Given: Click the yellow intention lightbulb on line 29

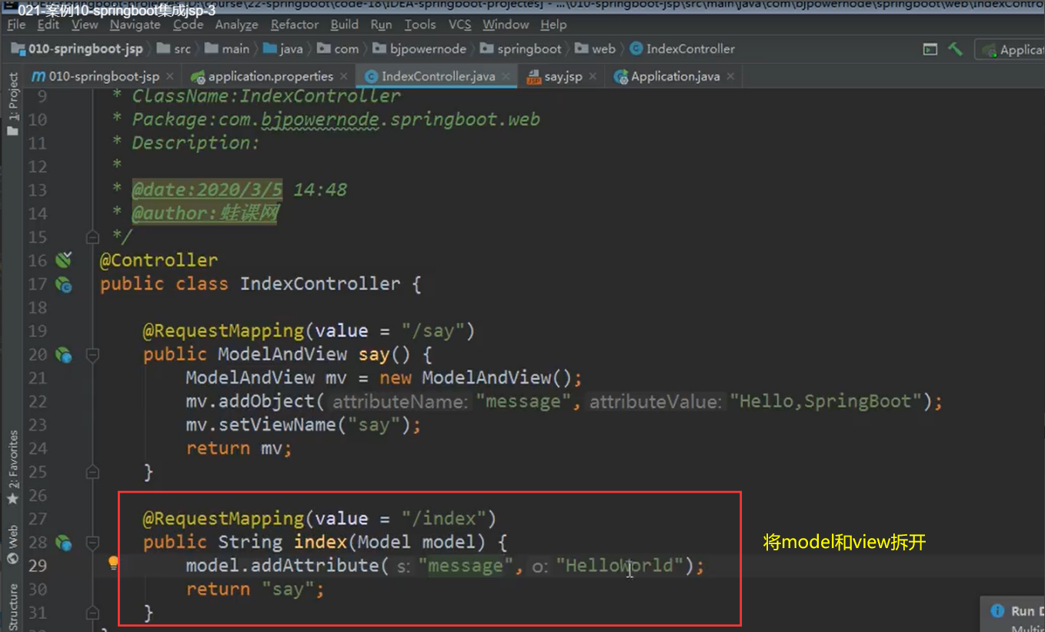Looking at the screenshot, I should tap(113, 563).
